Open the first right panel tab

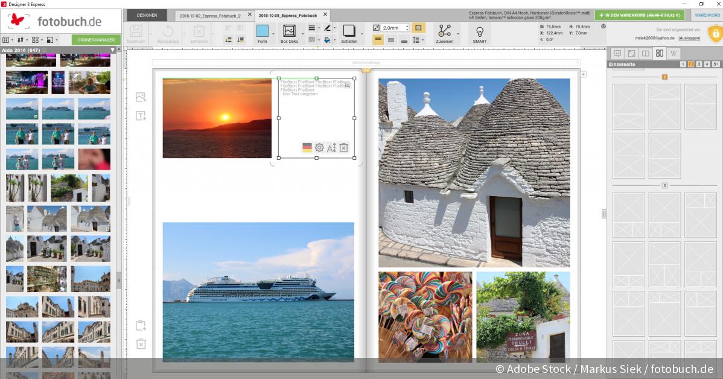click(x=617, y=54)
